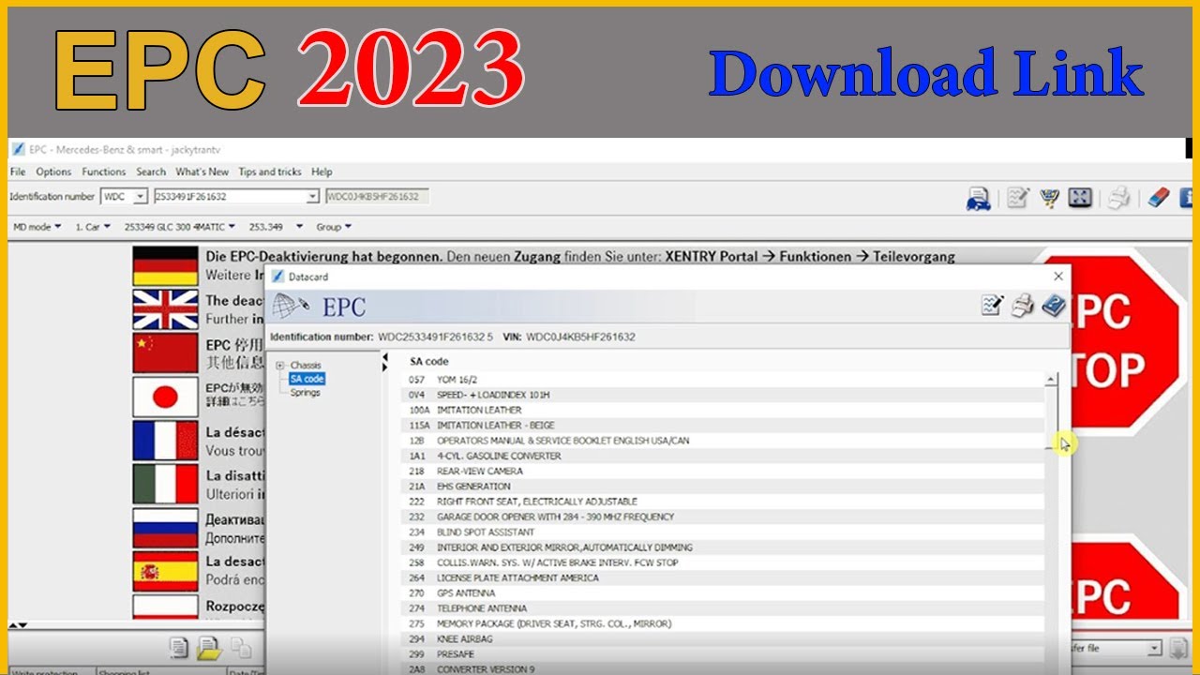This screenshot has width=1200, height=675.
Task: Open the shopping cart icon
Action: (x=1049, y=198)
